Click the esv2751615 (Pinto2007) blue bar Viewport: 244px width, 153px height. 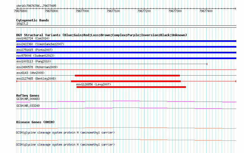[x=126, y=53]
